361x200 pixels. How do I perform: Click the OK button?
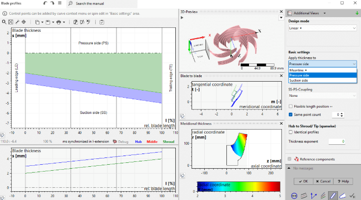[303, 181]
